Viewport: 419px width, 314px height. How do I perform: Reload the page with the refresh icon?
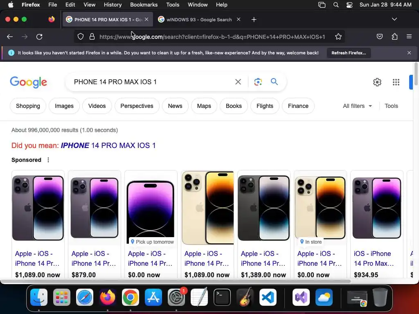(x=39, y=36)
